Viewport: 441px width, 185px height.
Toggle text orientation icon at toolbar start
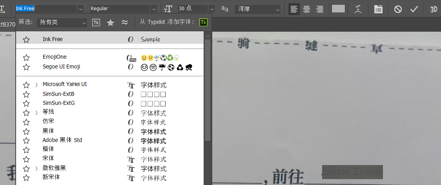[2, 9]
